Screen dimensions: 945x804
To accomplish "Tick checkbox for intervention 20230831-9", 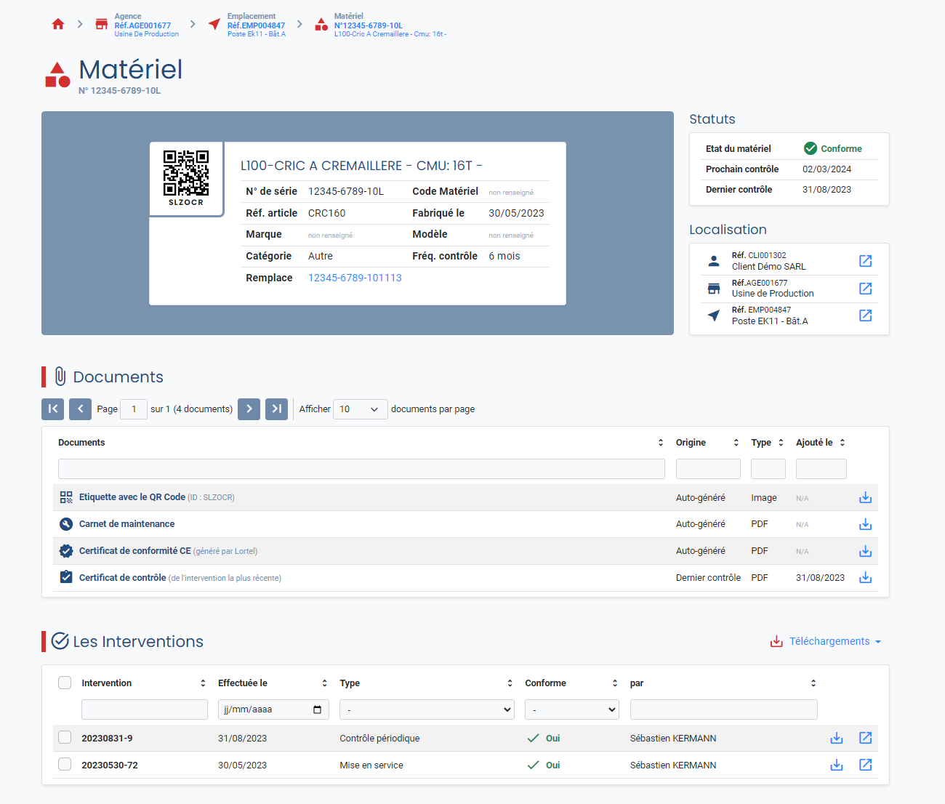I will point(65,737).
